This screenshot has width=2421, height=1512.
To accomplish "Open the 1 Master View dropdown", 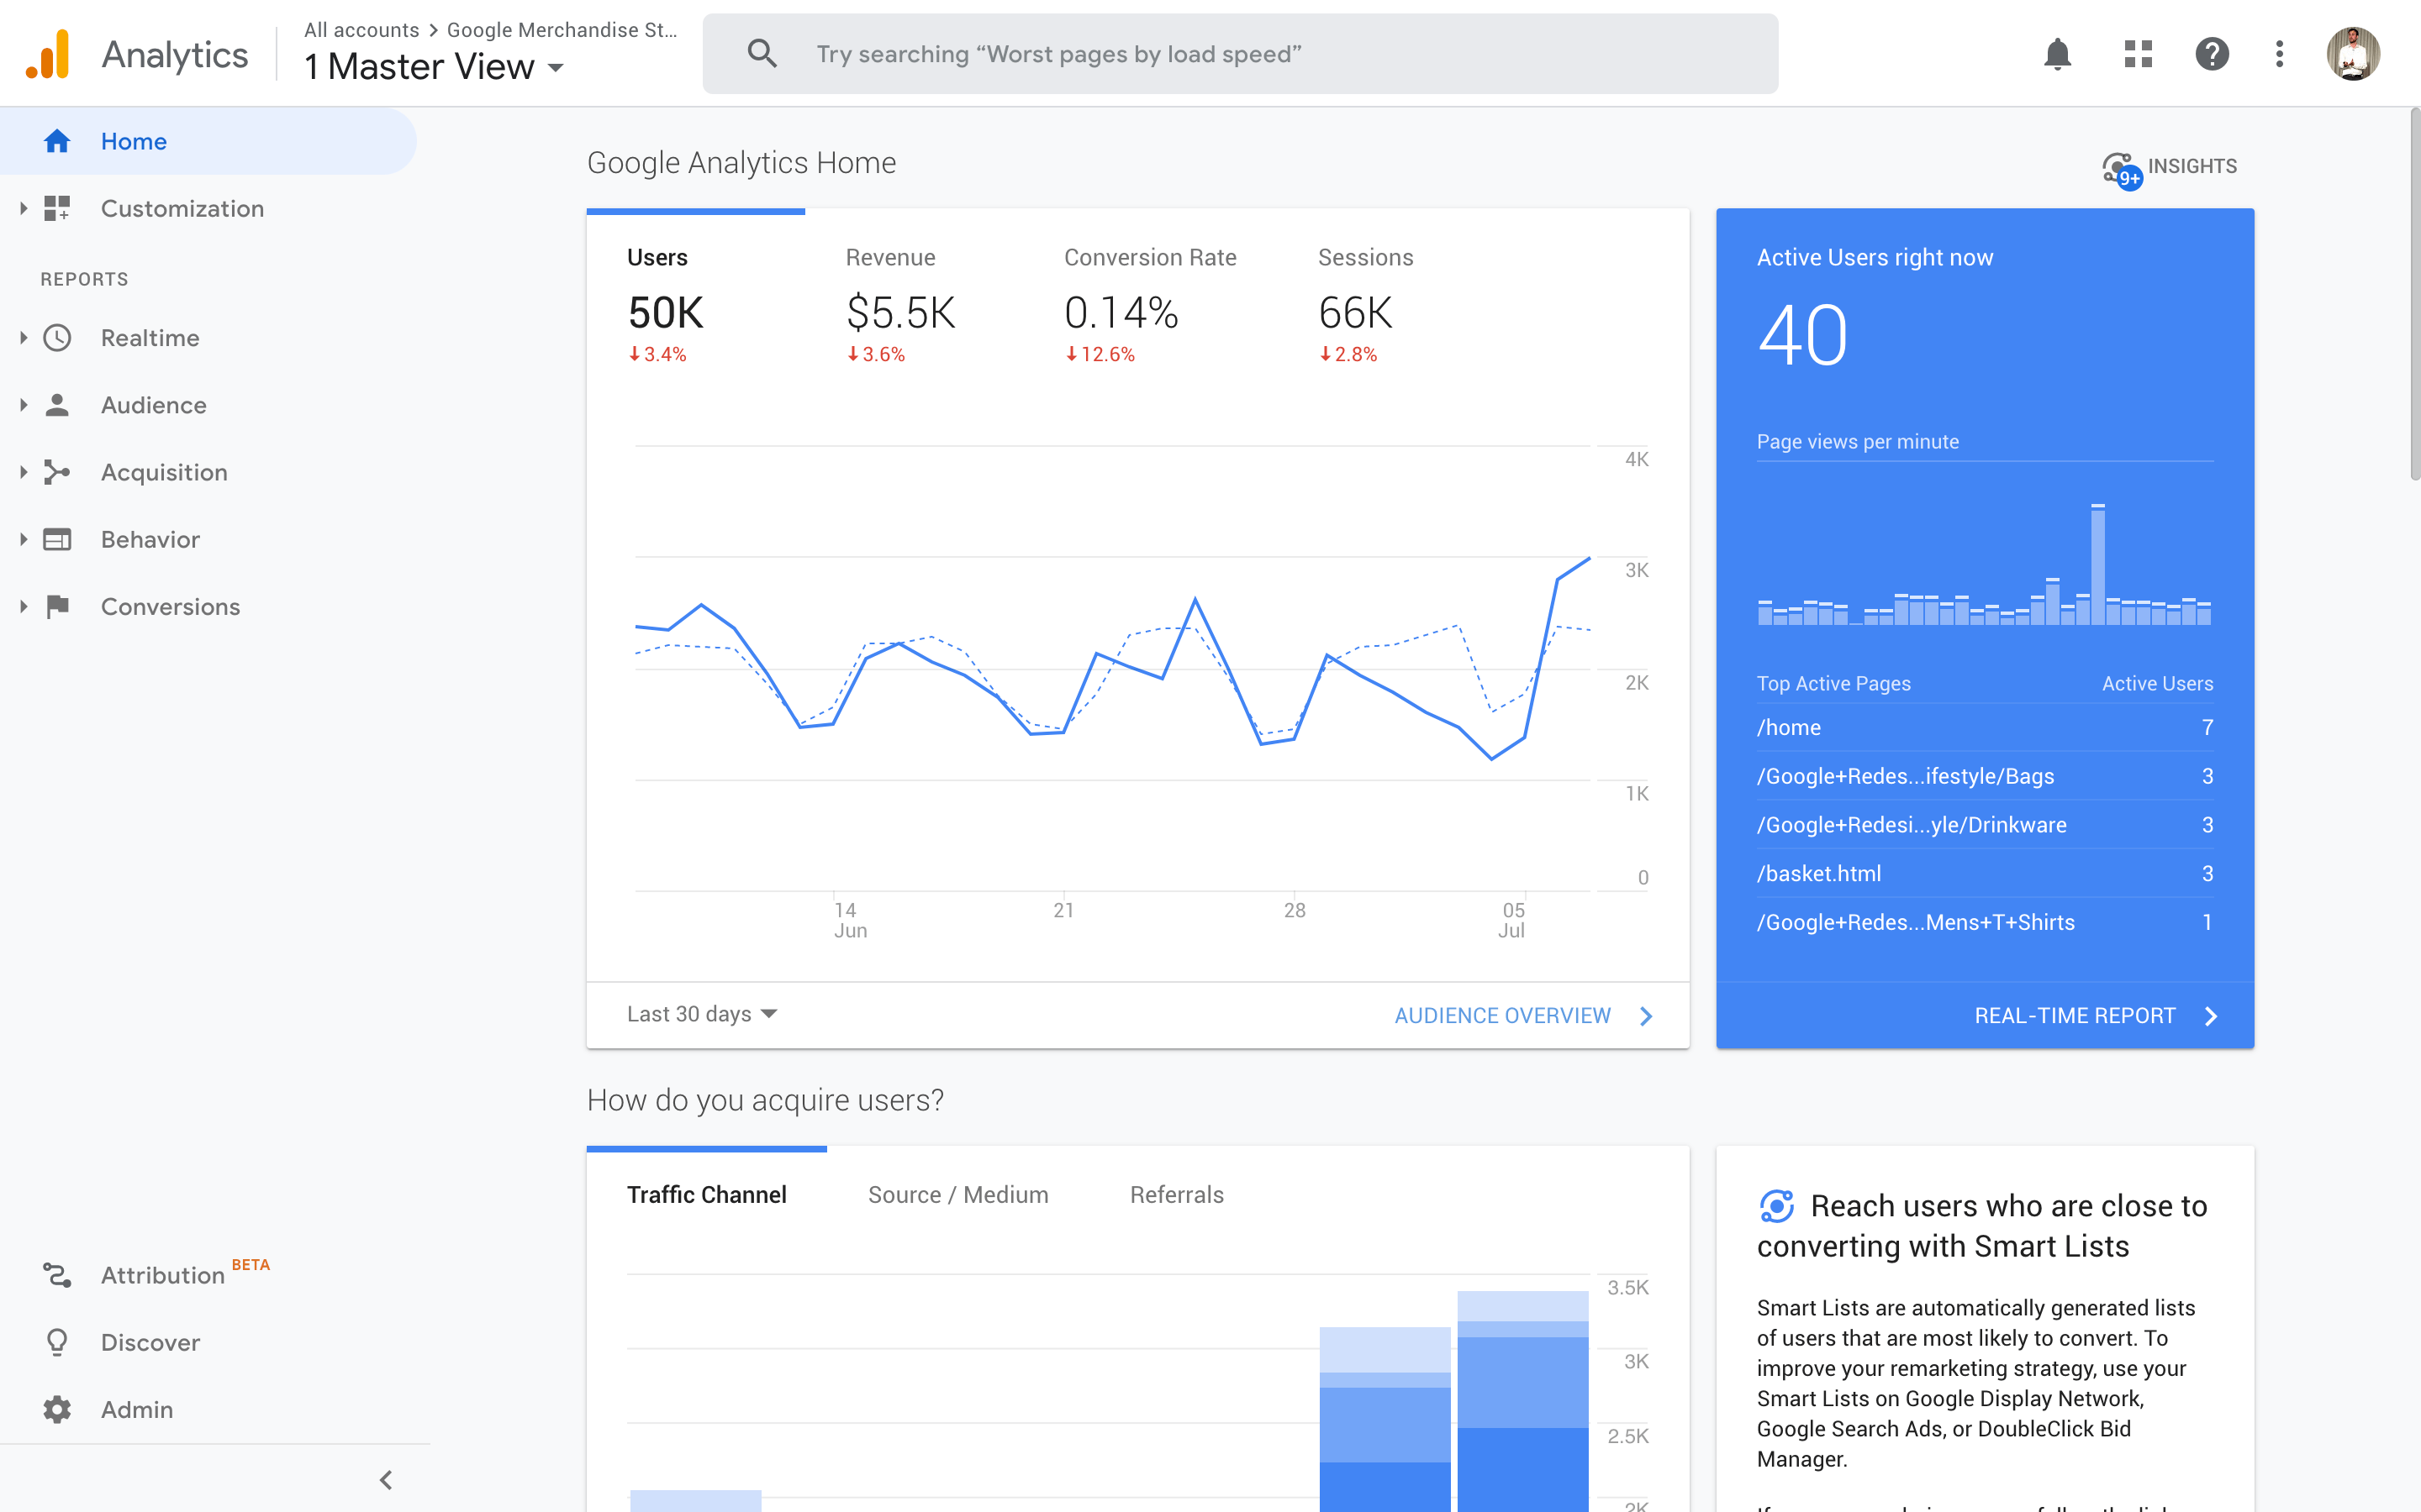I will 434,67.
